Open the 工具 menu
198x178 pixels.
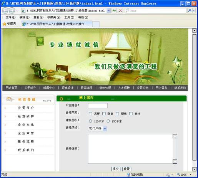[69, 17]
